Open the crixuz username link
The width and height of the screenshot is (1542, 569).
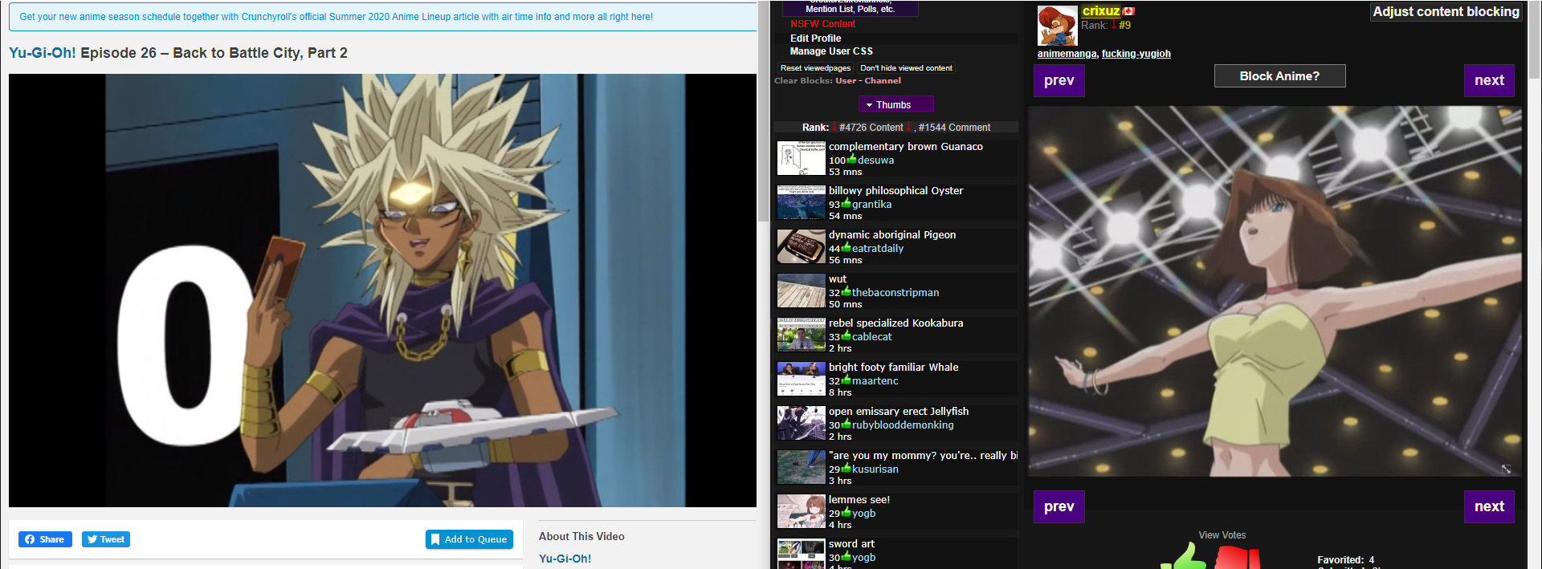coord(1100,11)
